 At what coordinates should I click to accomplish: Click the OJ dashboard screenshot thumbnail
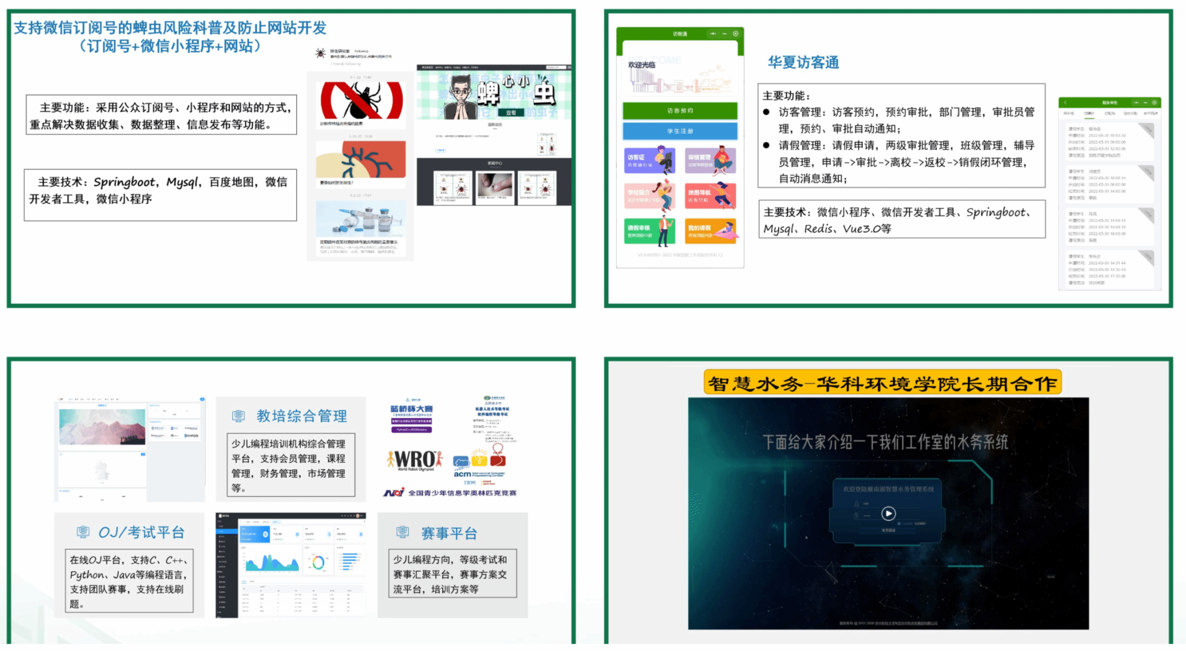(x=291, y=565)
